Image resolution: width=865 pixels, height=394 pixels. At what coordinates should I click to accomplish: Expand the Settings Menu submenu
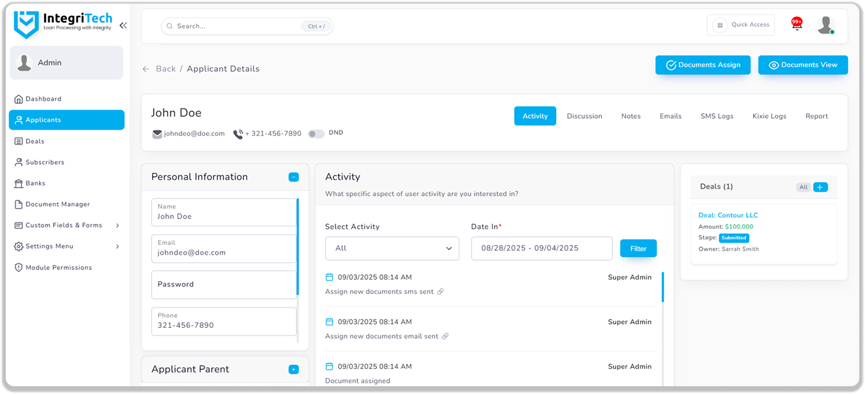pyautogui.click(x=117, y=246)
